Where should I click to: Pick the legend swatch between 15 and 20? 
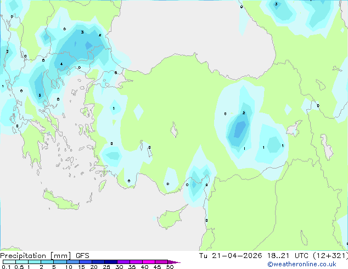point(86,262)
